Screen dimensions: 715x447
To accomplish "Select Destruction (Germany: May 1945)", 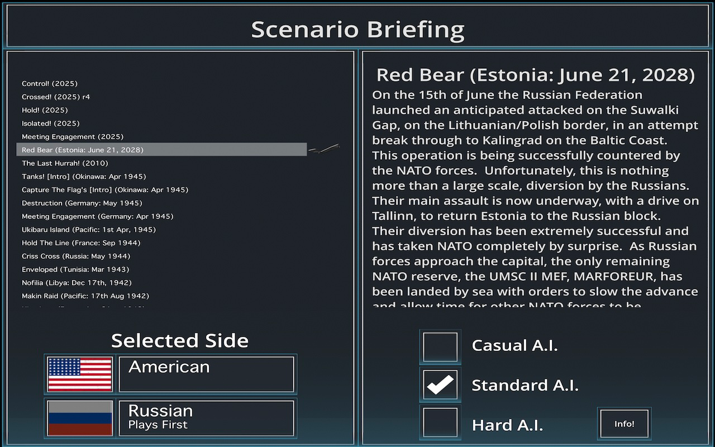I will pyautogui.click(x=82, y=203).
